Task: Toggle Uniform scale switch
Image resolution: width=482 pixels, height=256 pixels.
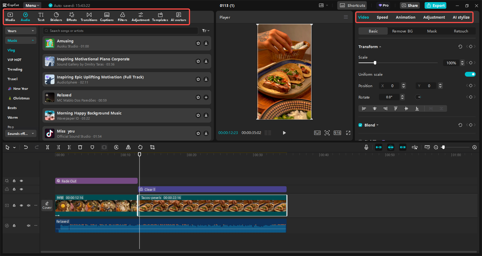Action: pyautogui.click(x=470, y=74)
